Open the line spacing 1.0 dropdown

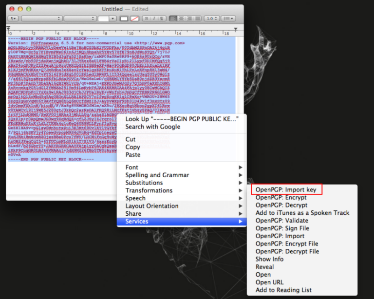coord(211,19)
